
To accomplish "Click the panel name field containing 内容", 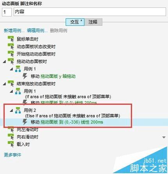I will pyautogui.click(x=90, y=12).
